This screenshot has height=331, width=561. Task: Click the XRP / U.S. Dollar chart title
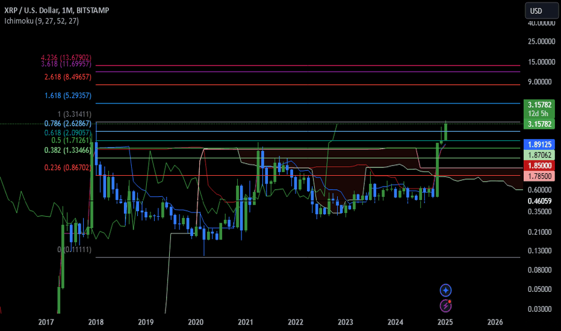[57, 10]
